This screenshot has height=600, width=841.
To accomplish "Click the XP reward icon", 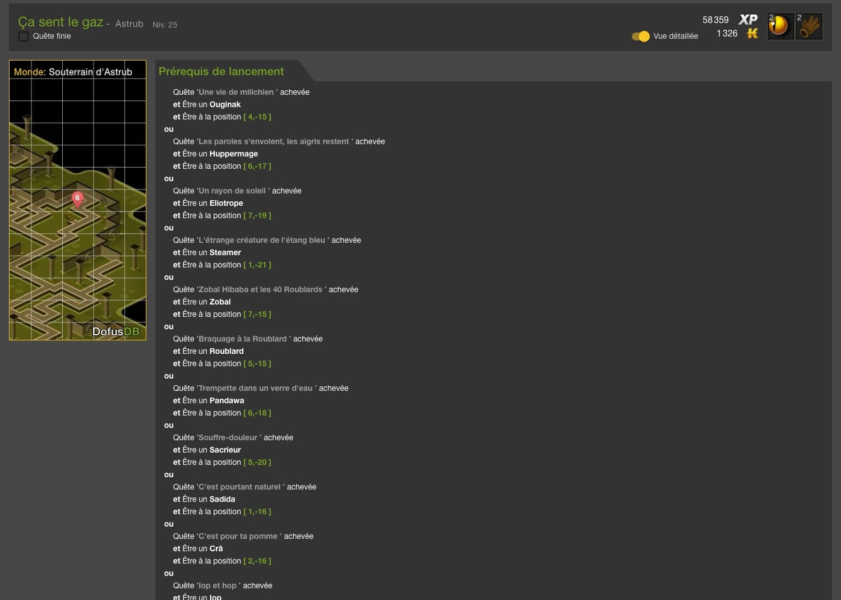I will [748, 20].
